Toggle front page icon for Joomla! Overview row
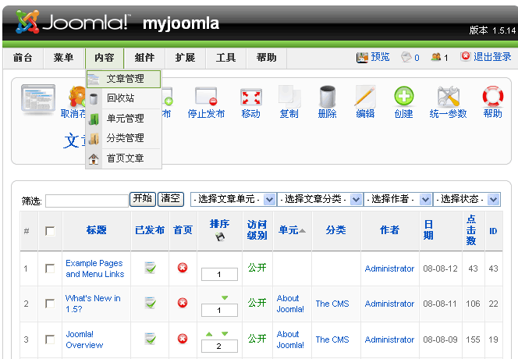Viewport: 518px width, 359px height. tap(183, 339)
